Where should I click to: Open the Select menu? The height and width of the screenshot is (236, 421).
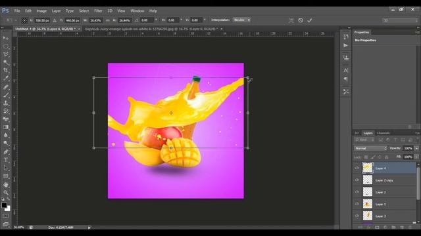point(84,11)
